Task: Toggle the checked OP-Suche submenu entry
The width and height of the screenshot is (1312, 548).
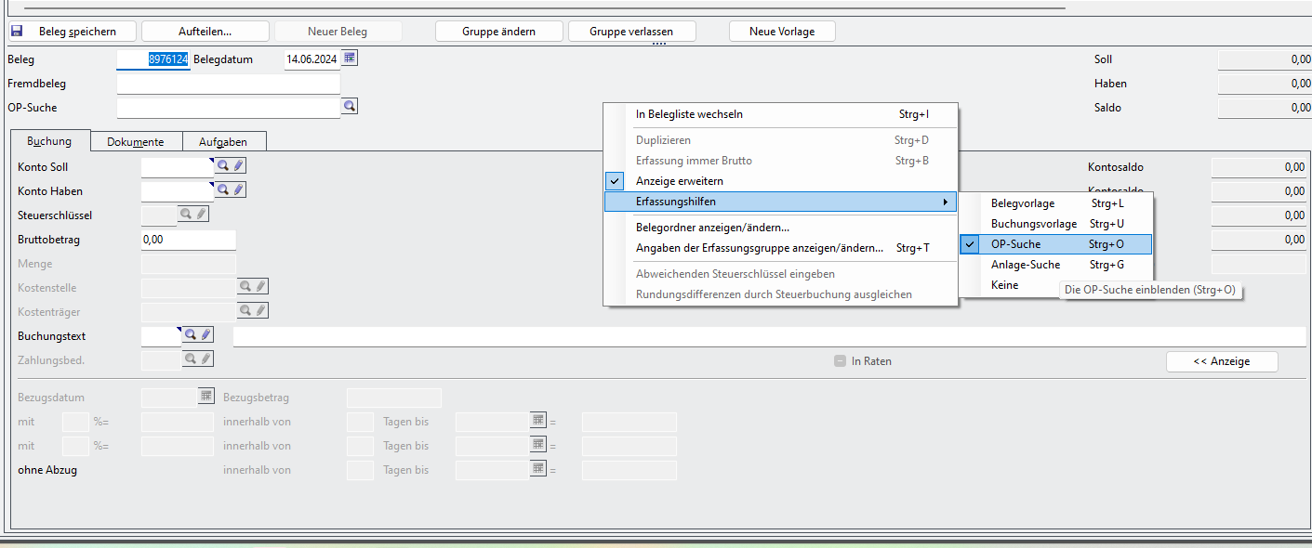Action: point(1015,244)
